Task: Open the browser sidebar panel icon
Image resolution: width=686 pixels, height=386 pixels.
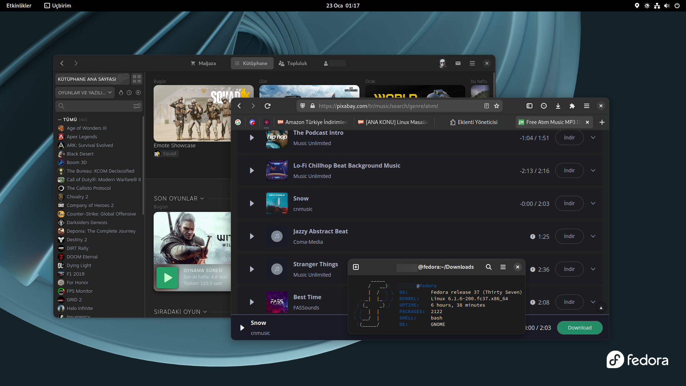Action: [530, 106]
